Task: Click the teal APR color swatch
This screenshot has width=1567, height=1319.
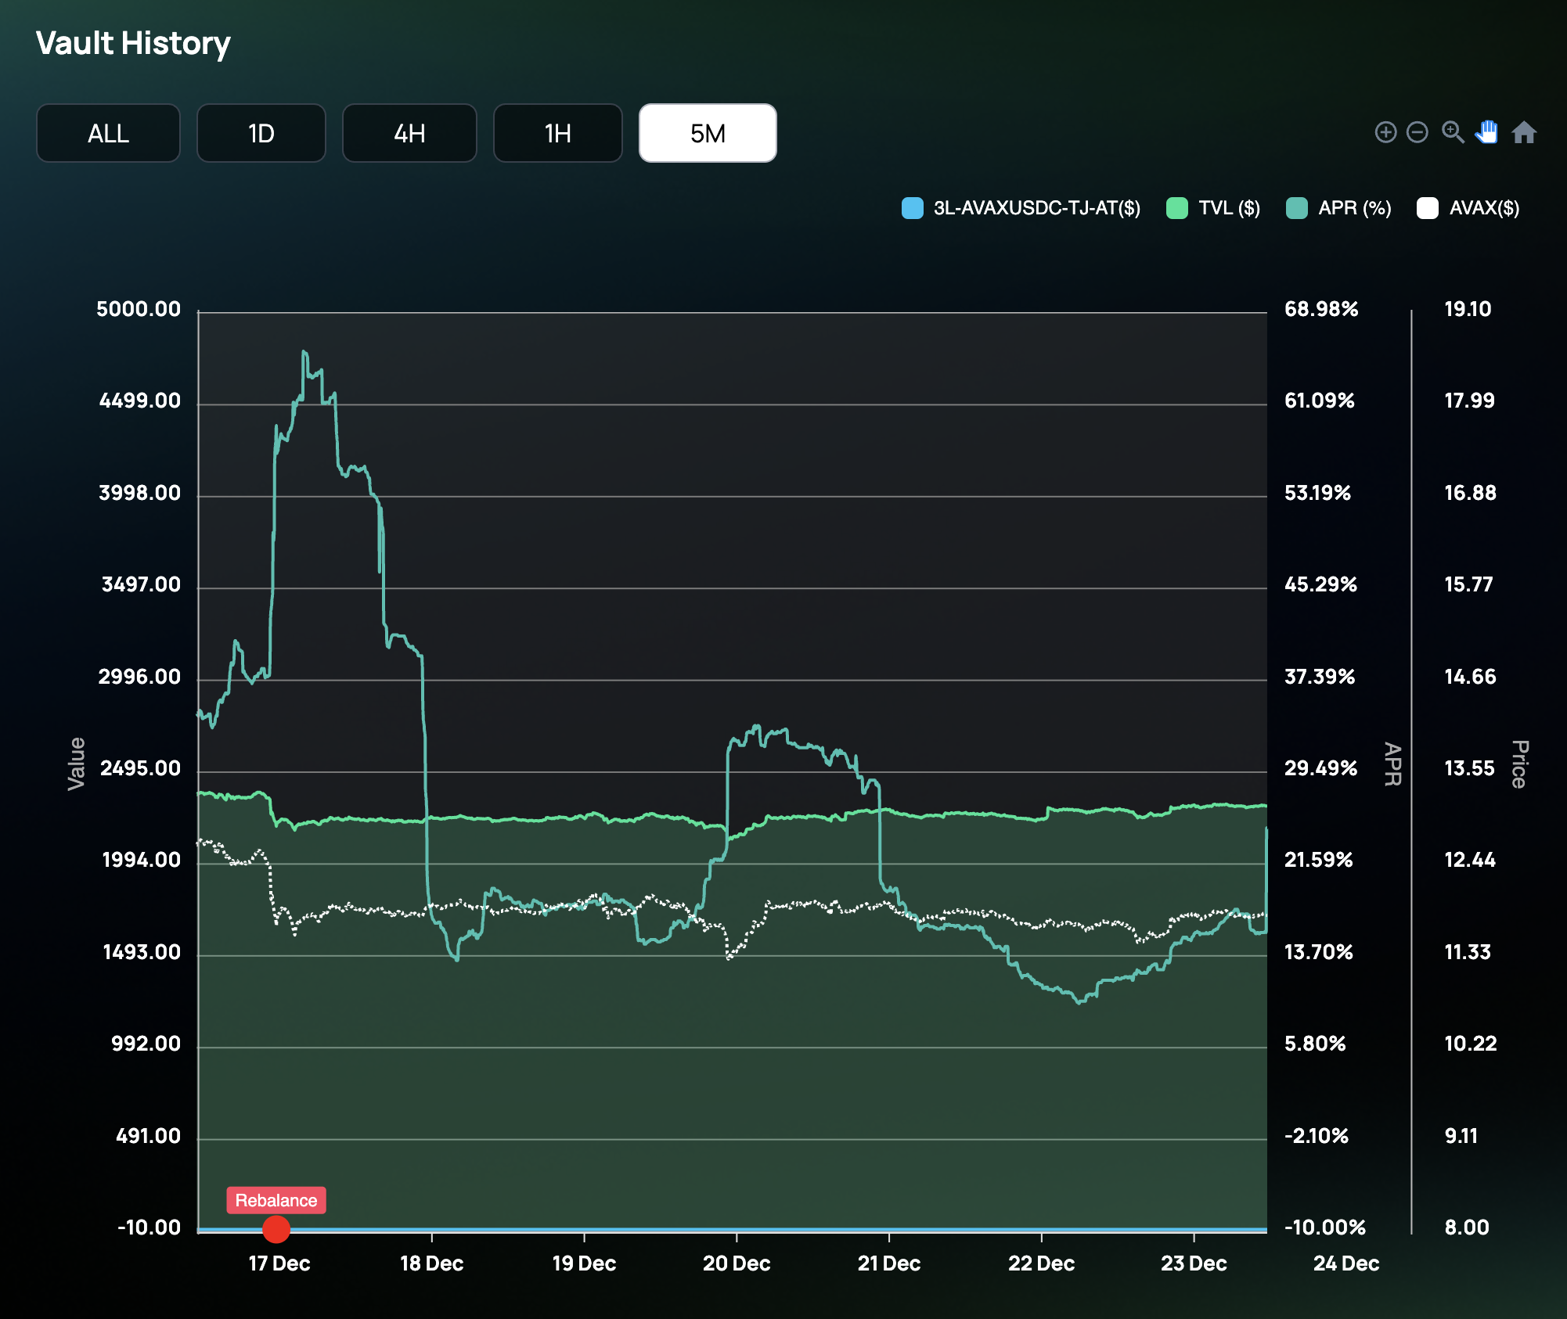Action: pyautogui.click(x=1297, y=208)
